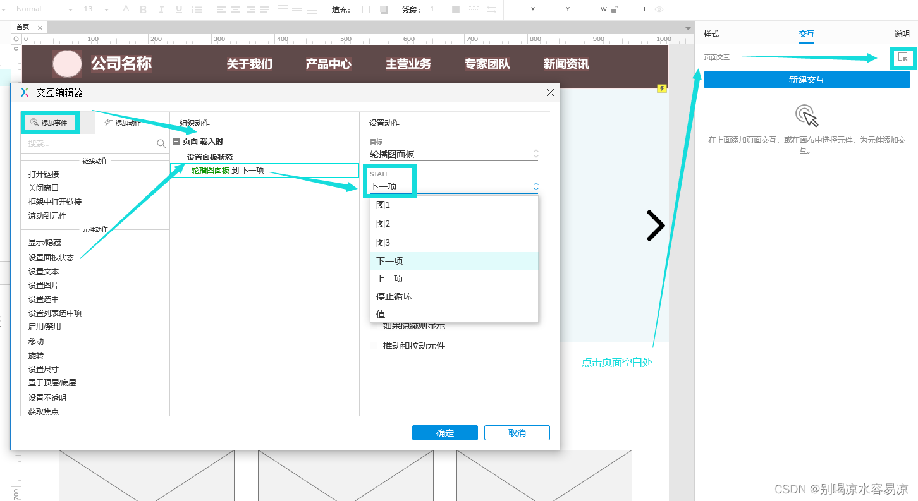Collapse the 页面 载入时 event

(176, 142)
